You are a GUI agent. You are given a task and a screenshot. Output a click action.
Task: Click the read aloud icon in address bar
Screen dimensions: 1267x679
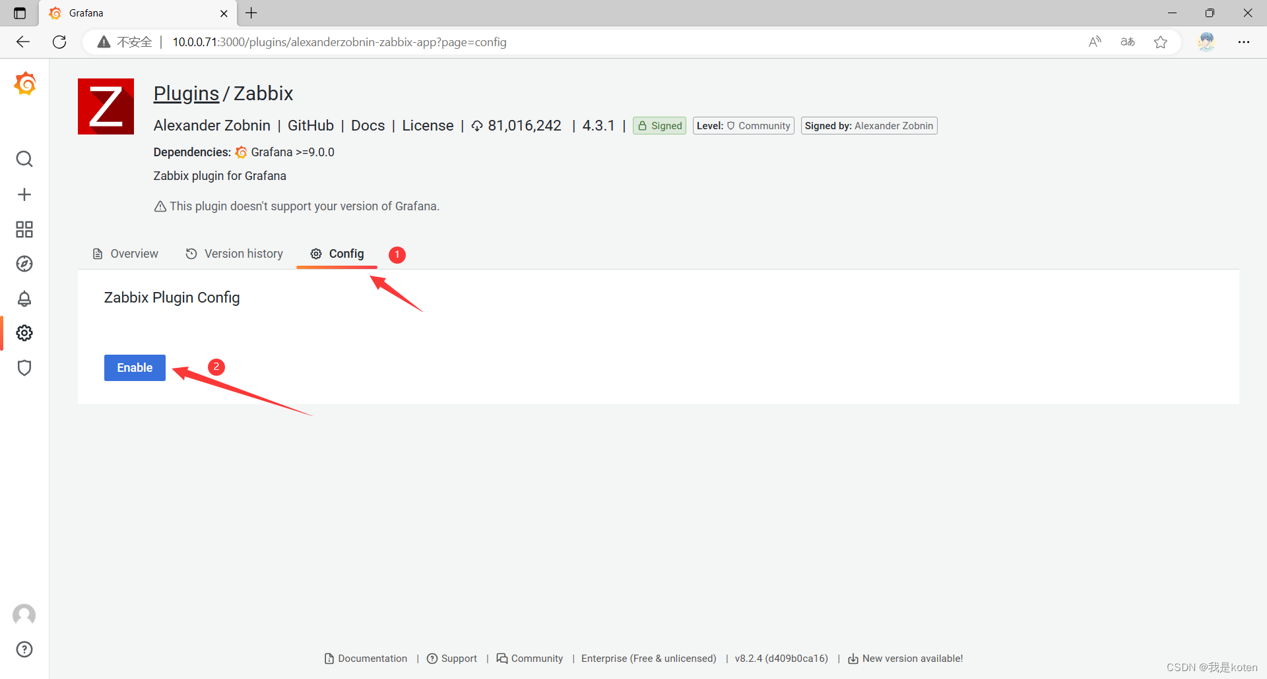click(1095, 42)
